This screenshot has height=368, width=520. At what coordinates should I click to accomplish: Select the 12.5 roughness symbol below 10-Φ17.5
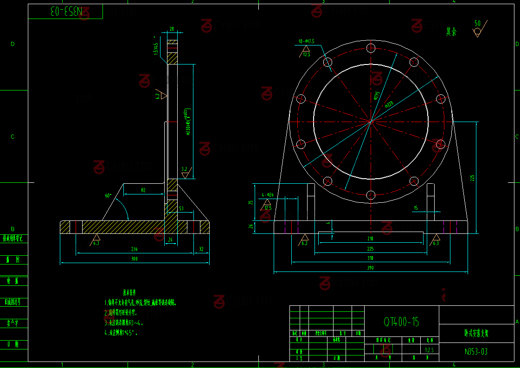coord(306,52)
